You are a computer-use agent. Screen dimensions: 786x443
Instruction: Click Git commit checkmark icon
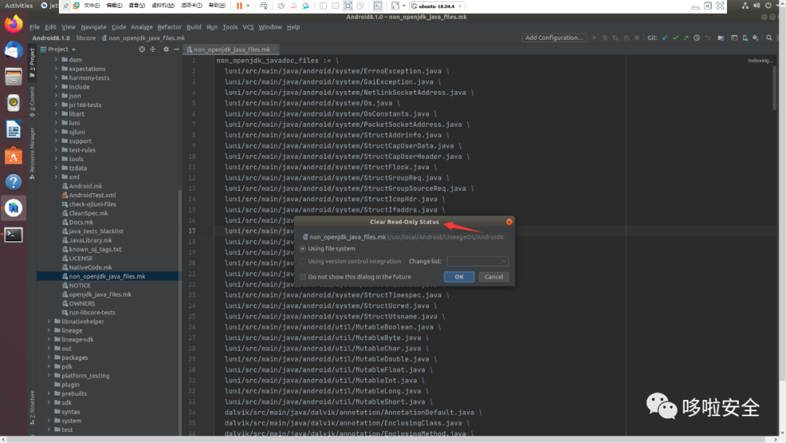pyautogui.click(x=675, y=38)
